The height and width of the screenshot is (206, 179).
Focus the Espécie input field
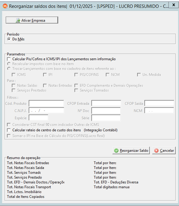[39, 117]
